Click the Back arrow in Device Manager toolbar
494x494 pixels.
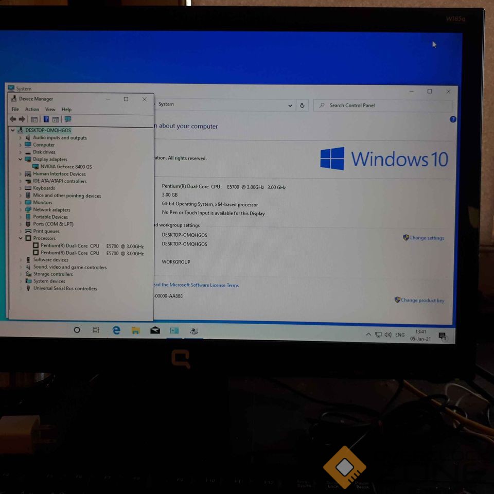click(13, 119)
